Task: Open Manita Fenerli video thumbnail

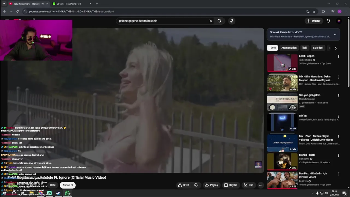Action: click(x=282, y=162)
